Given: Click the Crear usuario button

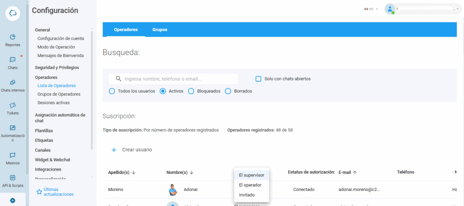Looking at the screenshot, I should click(x=132, y=150).
